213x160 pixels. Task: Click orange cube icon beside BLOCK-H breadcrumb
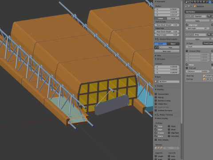(195, 6)
